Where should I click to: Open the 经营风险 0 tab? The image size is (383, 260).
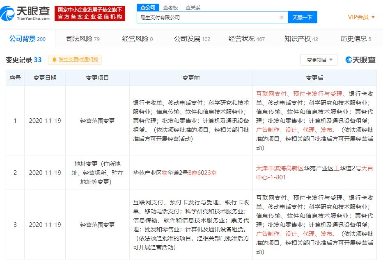pos(137,38)
